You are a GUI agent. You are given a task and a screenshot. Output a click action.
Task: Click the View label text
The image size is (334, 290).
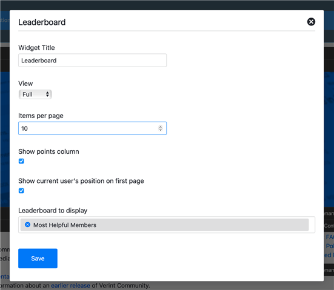pyautogui.click(x=25, y=84)
